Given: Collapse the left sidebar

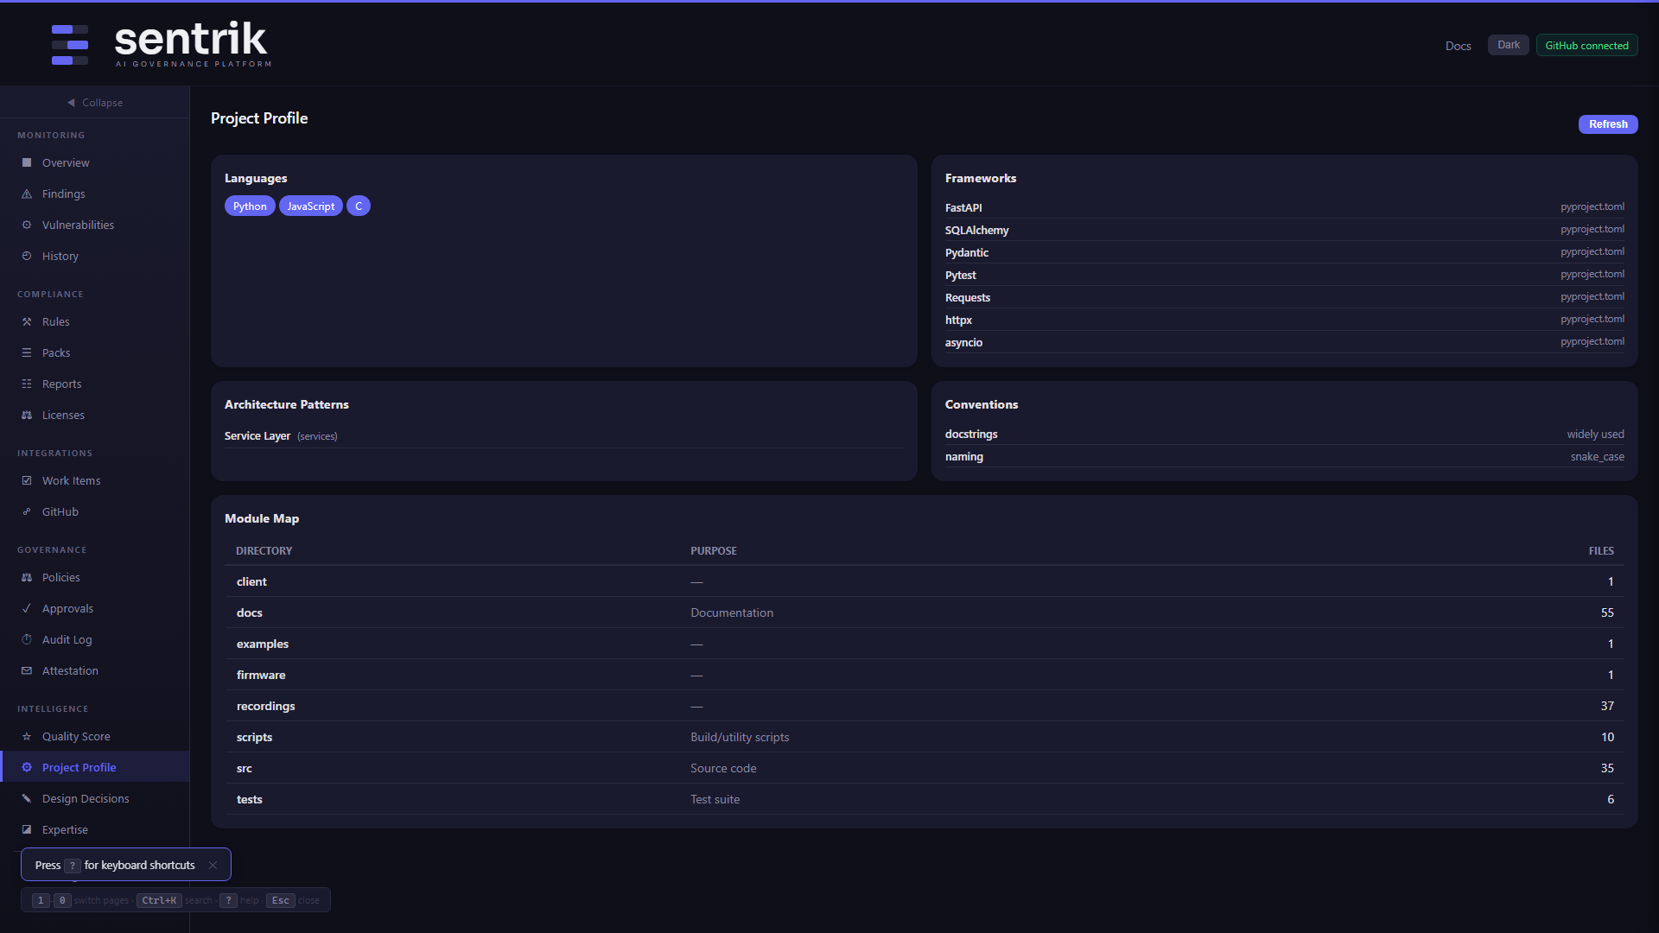Looking at the screenshot, I should coord(94,102).
